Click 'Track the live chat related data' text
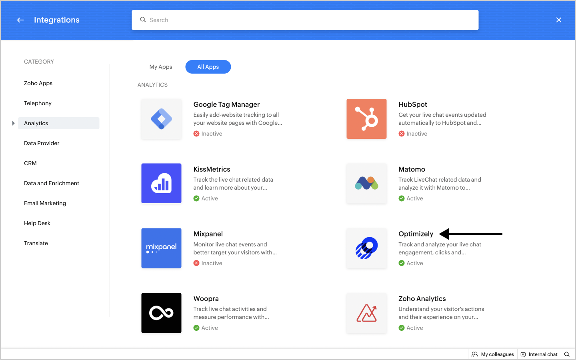The width and height of the screenshot is (576, 360). [233, 180]
